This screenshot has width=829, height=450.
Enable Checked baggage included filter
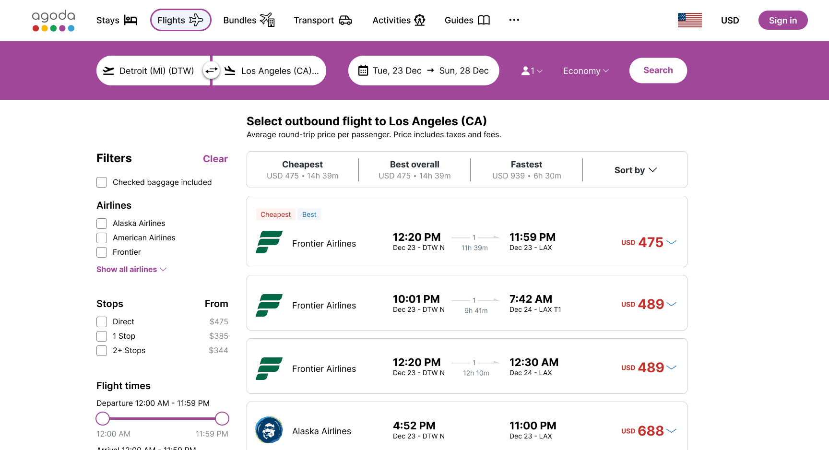coord(102,182)
